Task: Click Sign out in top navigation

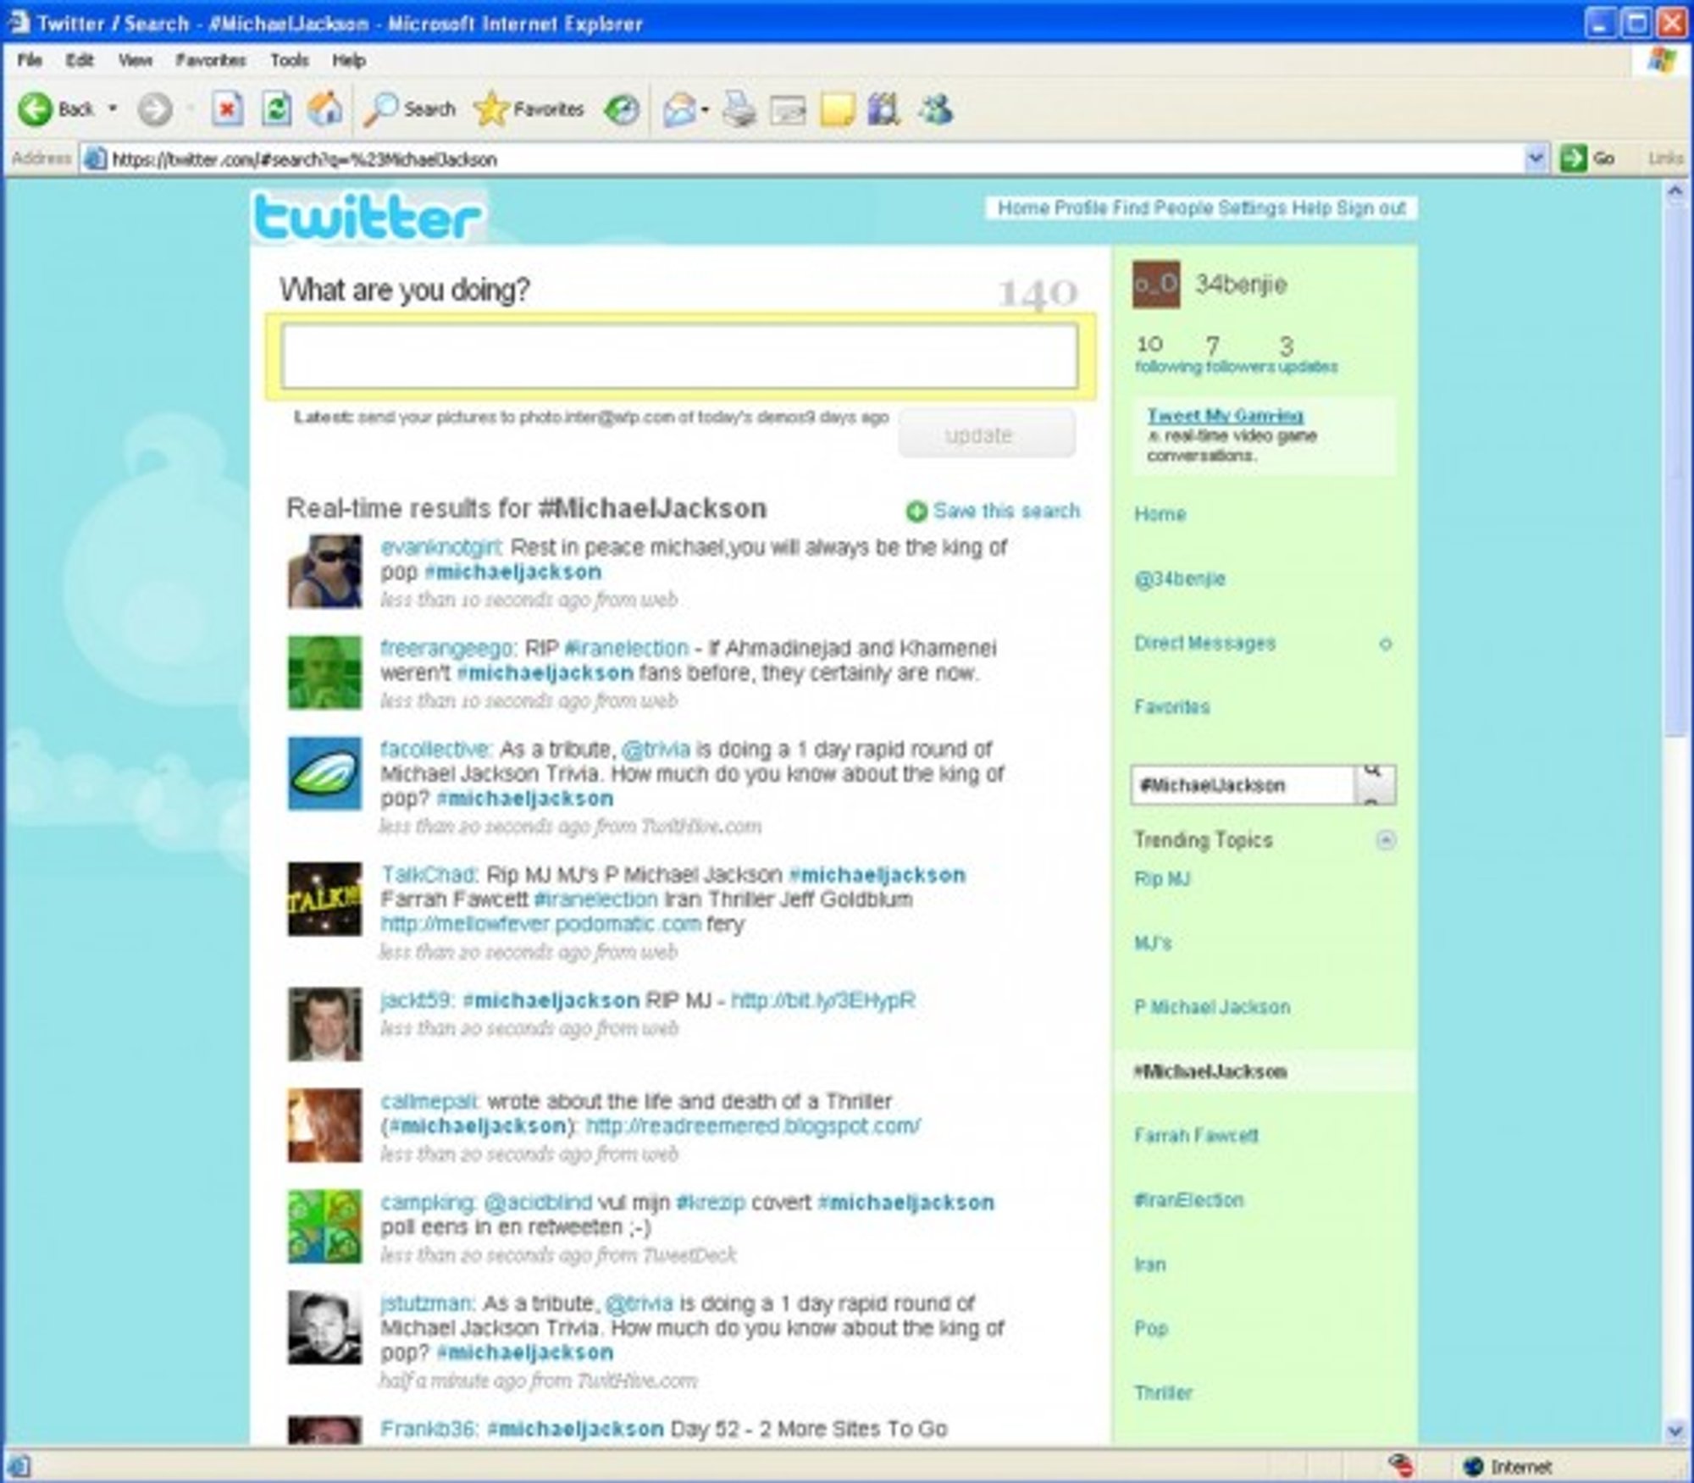Action: click(x=1371, y=208)
